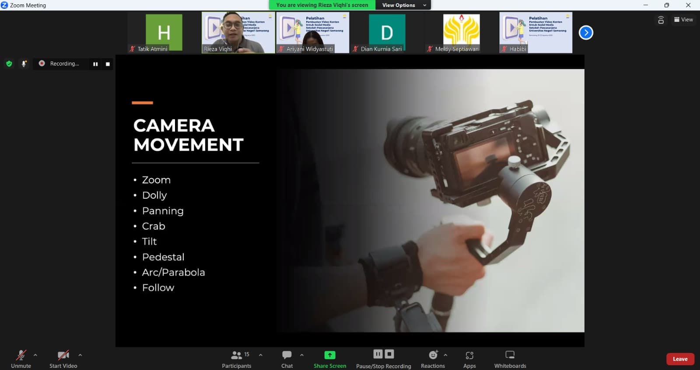
Task: Open the View layout menu
Action: coord(683,20)
